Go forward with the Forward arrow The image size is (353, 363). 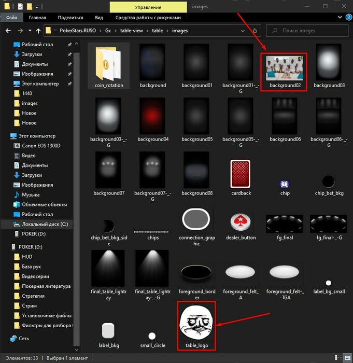click(x=20, y=31)
